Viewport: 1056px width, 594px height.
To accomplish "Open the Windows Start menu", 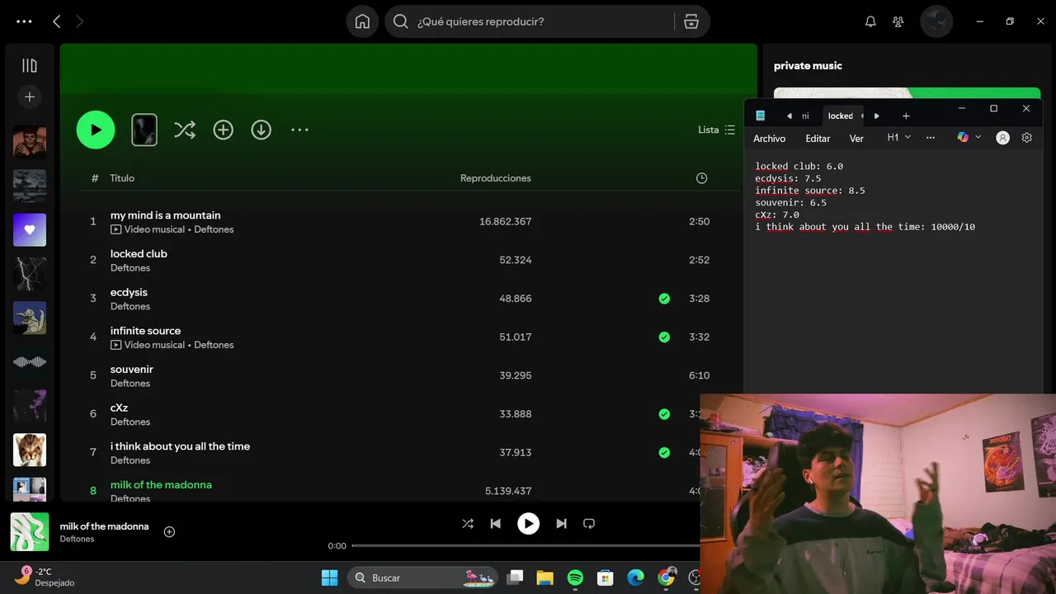I will (329, 577).
